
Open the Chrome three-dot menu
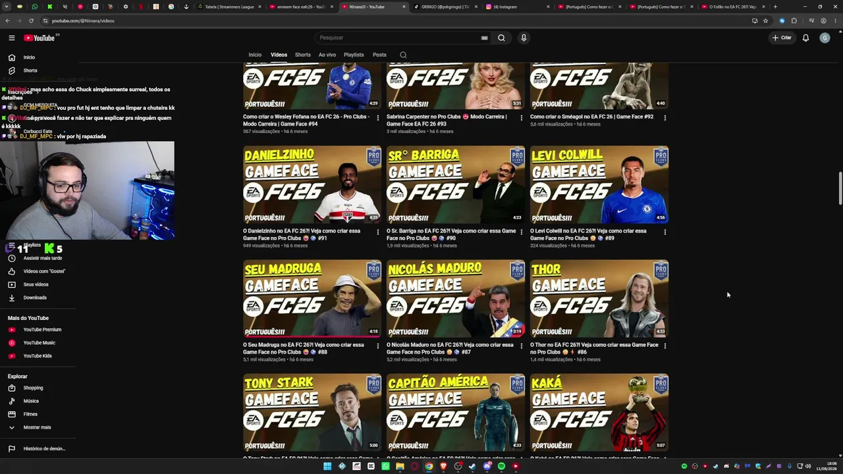[x=834, y=20]
